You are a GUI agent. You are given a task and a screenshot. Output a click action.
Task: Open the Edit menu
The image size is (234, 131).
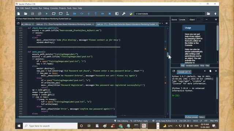(x=22, y=8)
